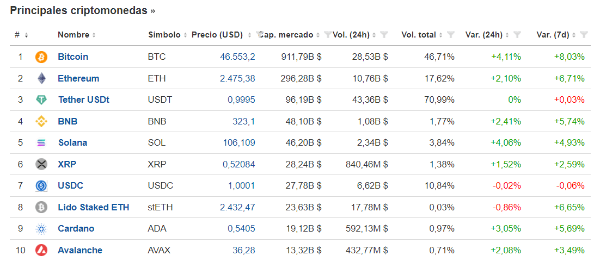The image size is (600, 268).
Task: Open the Principales criptomonedas heading link
Action: (82, 10)
